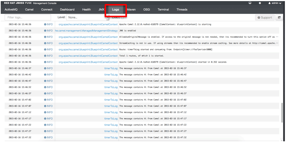Click the Support button
The width and height of the screenshot is (286, 142).
pos(265,18)
